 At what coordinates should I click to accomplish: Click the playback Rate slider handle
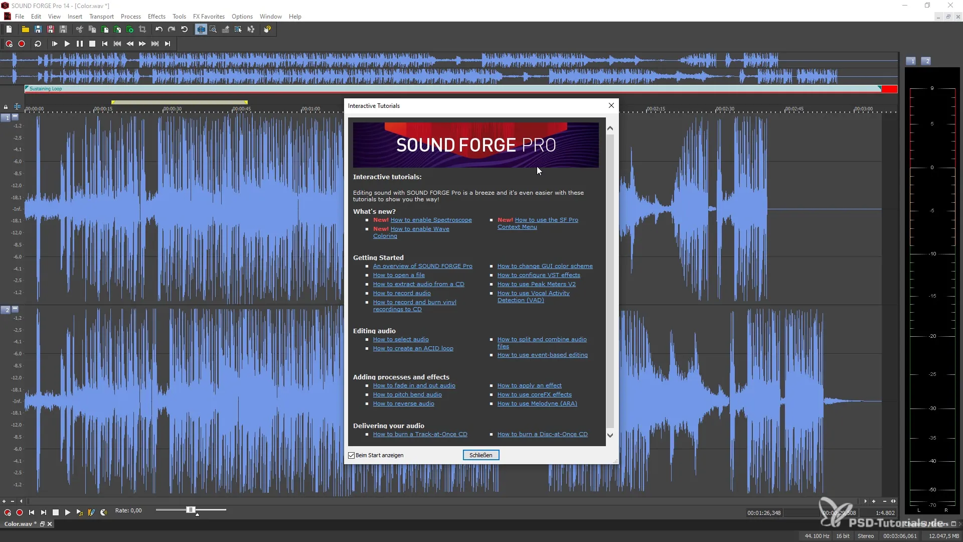(x=190, y=510)
